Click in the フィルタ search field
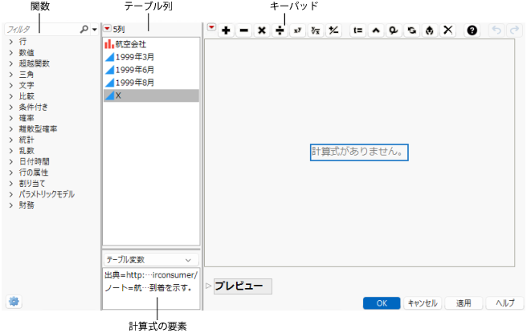The image size is (527, 333). click(x=42, y=30)
